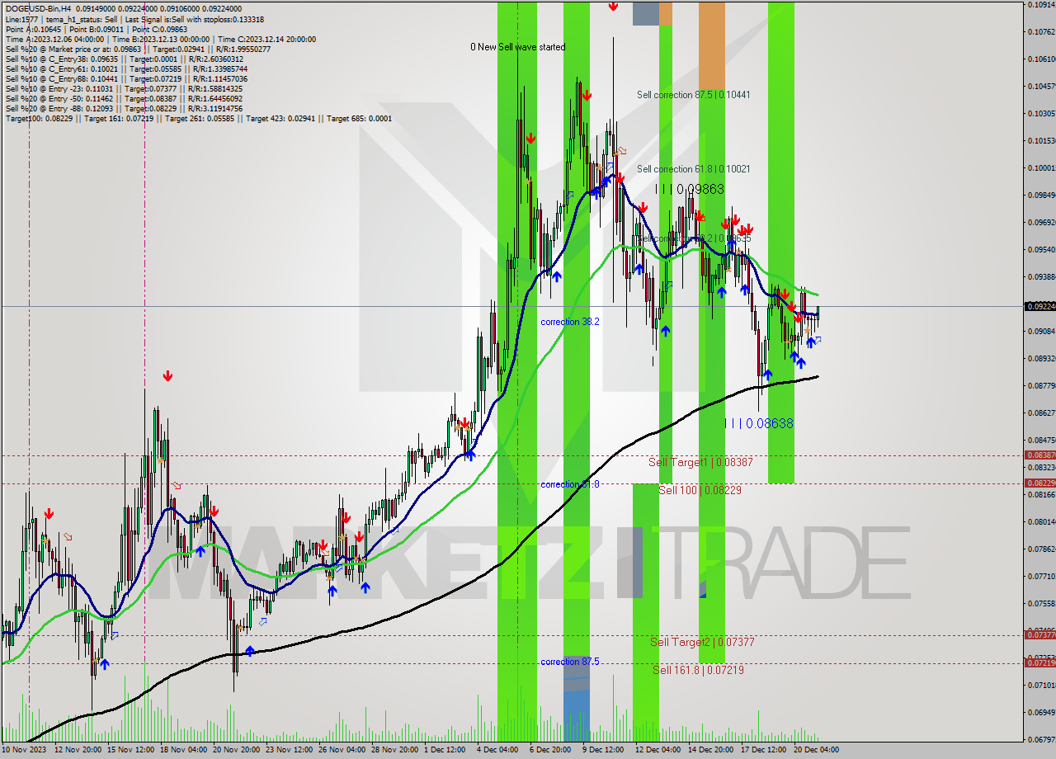
Task: Select the 'Sell 161.8 | 0.07219' label
Action: 698,670
